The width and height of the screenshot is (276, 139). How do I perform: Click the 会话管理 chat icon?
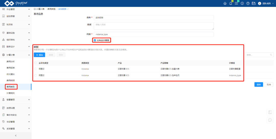coord(3,122)
